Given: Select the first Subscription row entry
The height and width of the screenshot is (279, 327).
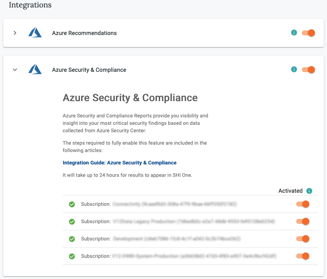Looking at the screenshot, I should click(x=159, y=204).
